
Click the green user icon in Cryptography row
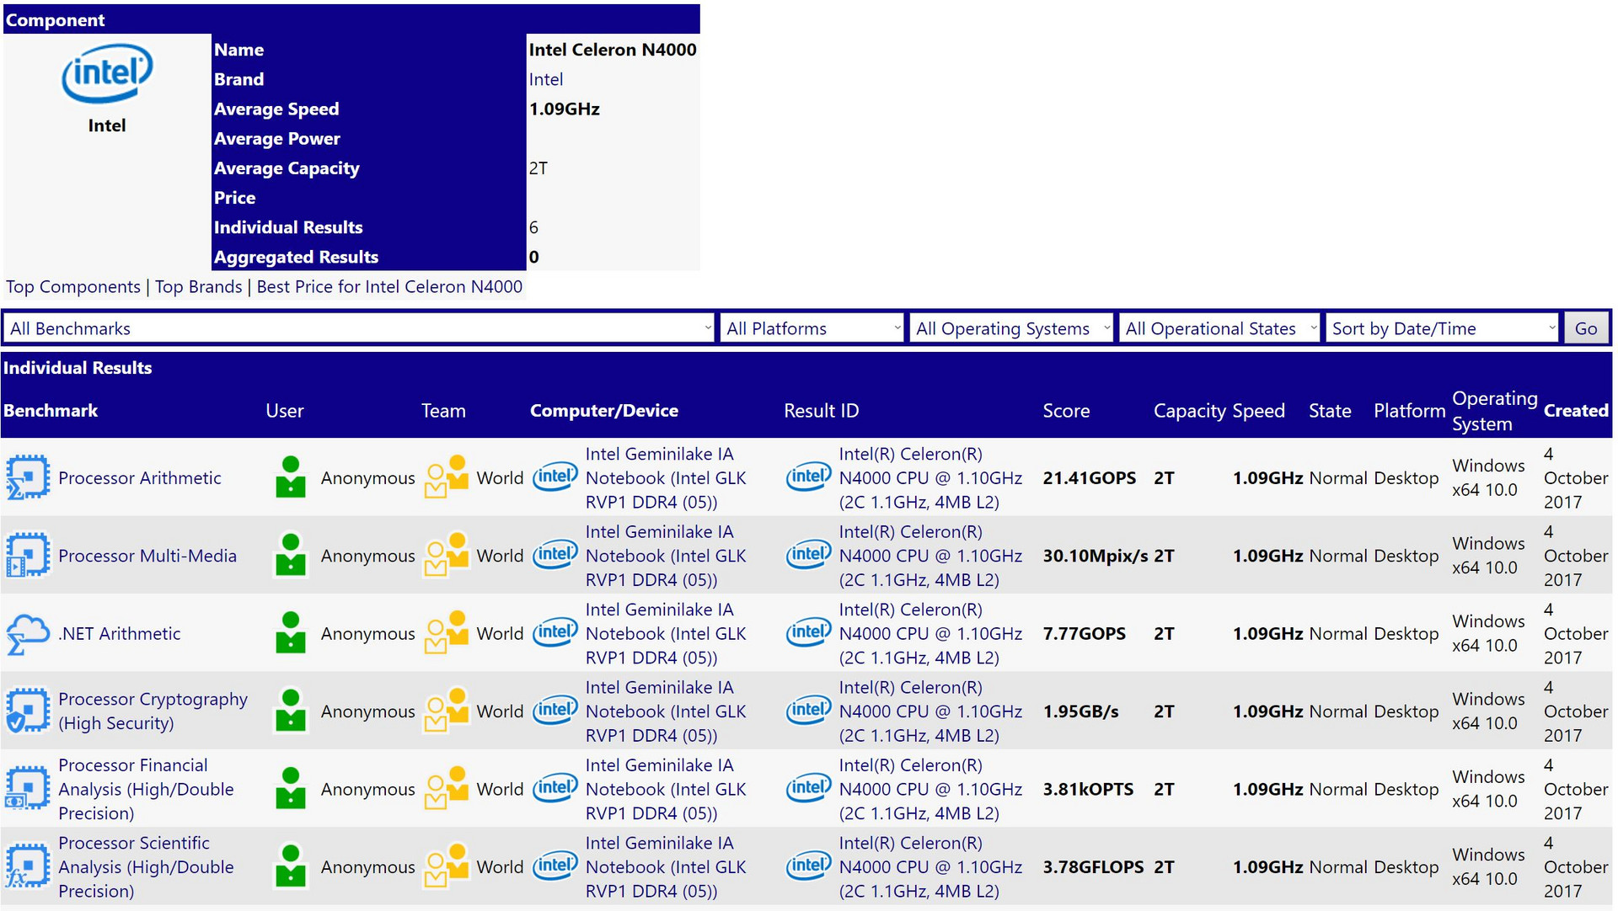(x=291, y=711)
